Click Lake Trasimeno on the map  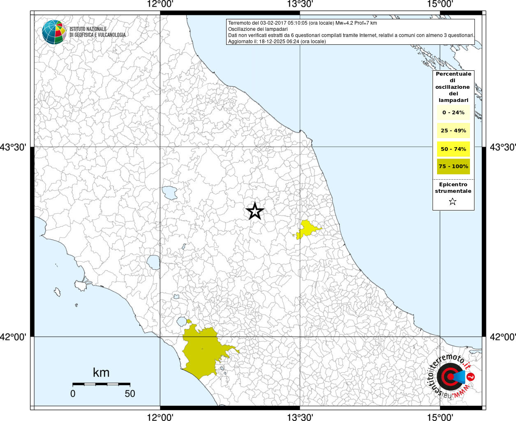tap(169, 193)
